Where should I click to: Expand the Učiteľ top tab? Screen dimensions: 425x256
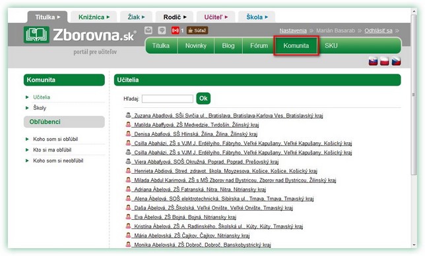pyautogui.click(x=216, y=17)
